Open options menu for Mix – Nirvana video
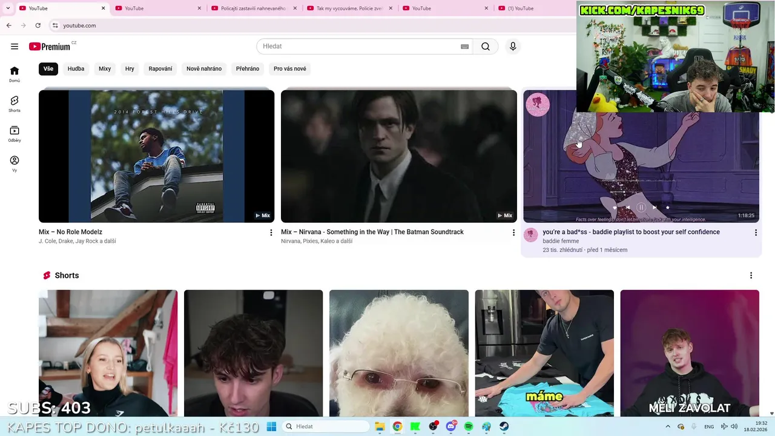Image resolution: width=775 pixels, height=436 pixels. [513, 233]
